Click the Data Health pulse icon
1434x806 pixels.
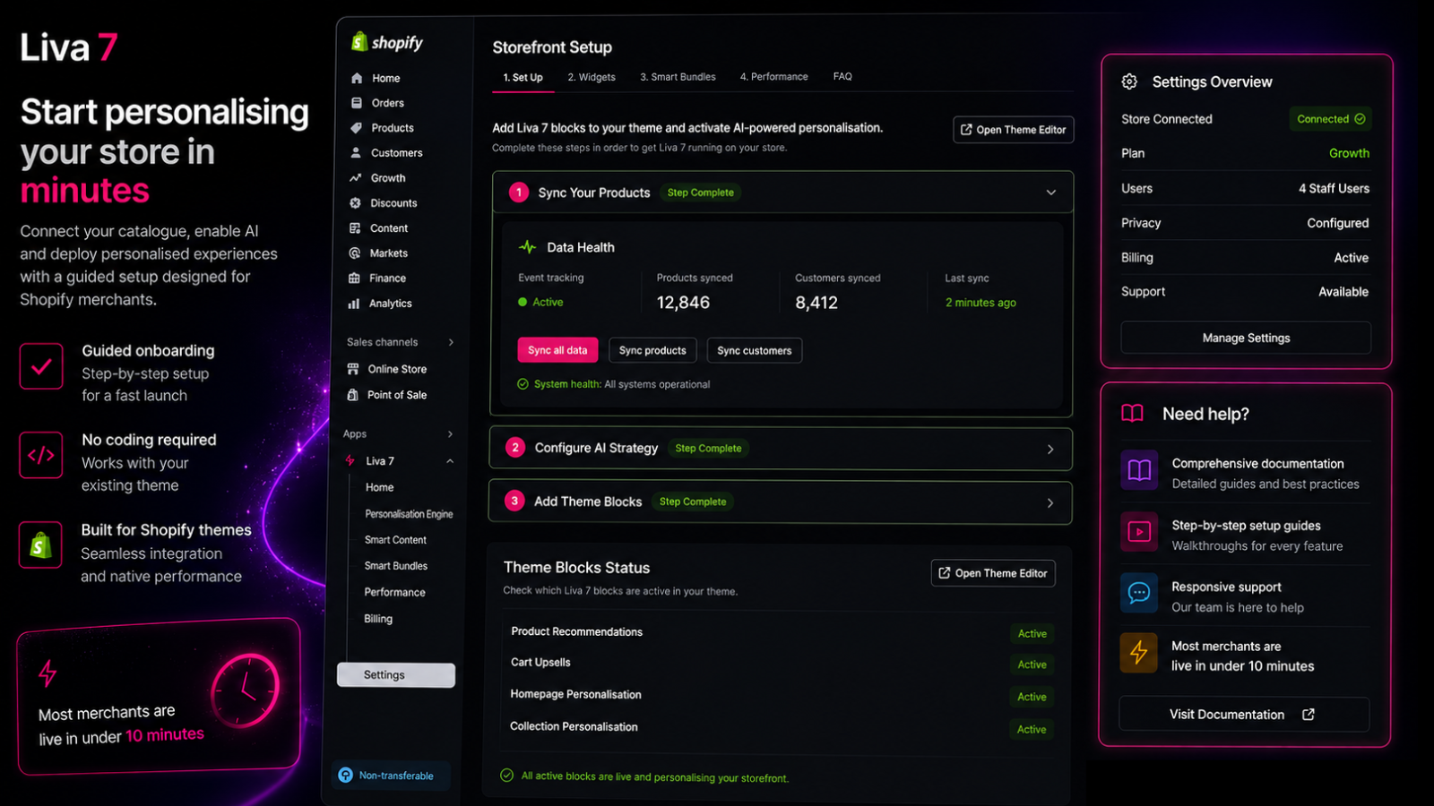pyautogui.click(x=527, y=247)
